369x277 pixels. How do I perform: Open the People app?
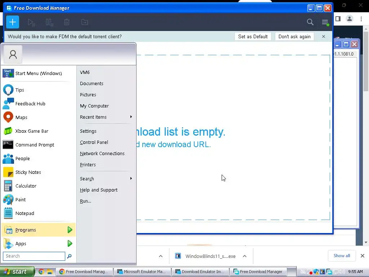click(x=39, y=159)
